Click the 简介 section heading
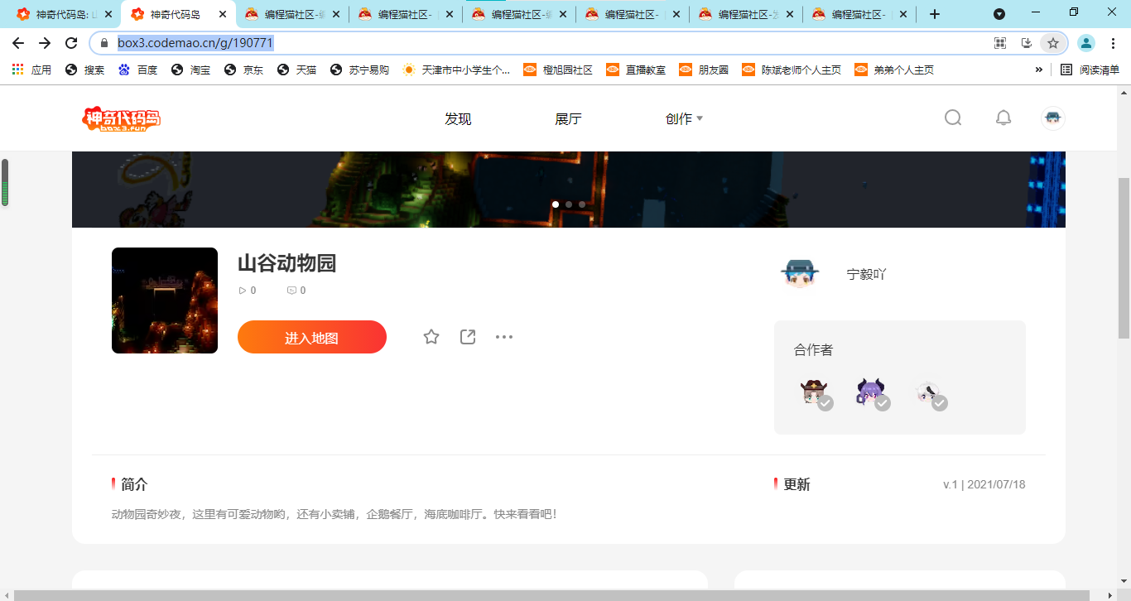 pos(134,484)
